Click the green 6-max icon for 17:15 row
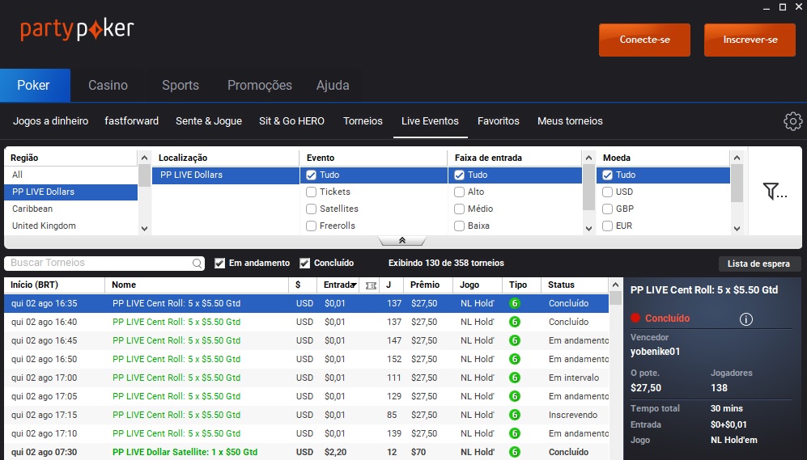 click(514, 415)
